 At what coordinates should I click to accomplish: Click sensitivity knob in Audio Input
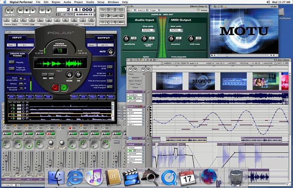click(126, 39)
